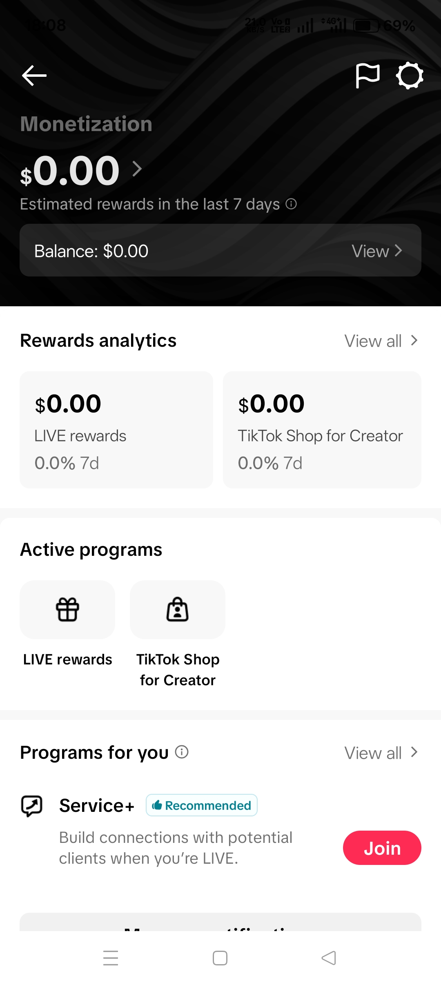441x985 pixels.
Task: Open the LIVE rewards analytics card
Action: point(116,430)
